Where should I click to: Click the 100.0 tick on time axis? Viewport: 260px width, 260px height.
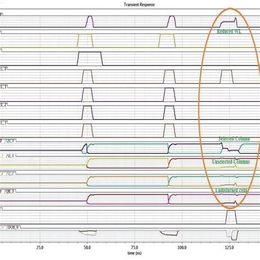(x=182, y=247)
